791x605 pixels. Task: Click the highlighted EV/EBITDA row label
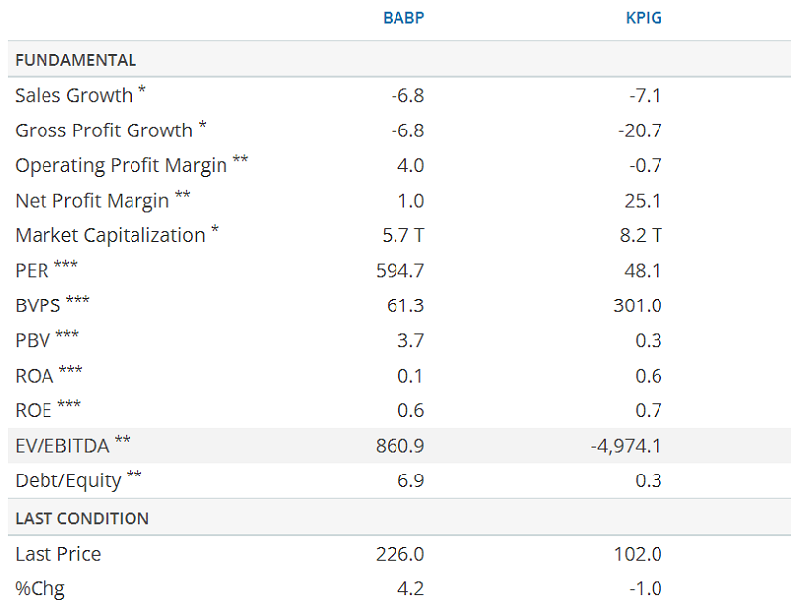pos(61,446)
